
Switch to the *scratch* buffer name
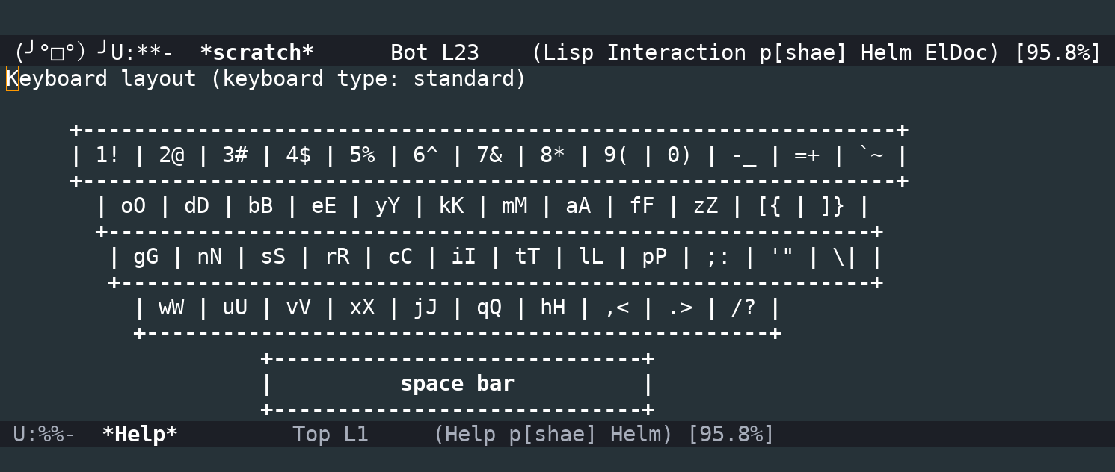tap(257, 52)
